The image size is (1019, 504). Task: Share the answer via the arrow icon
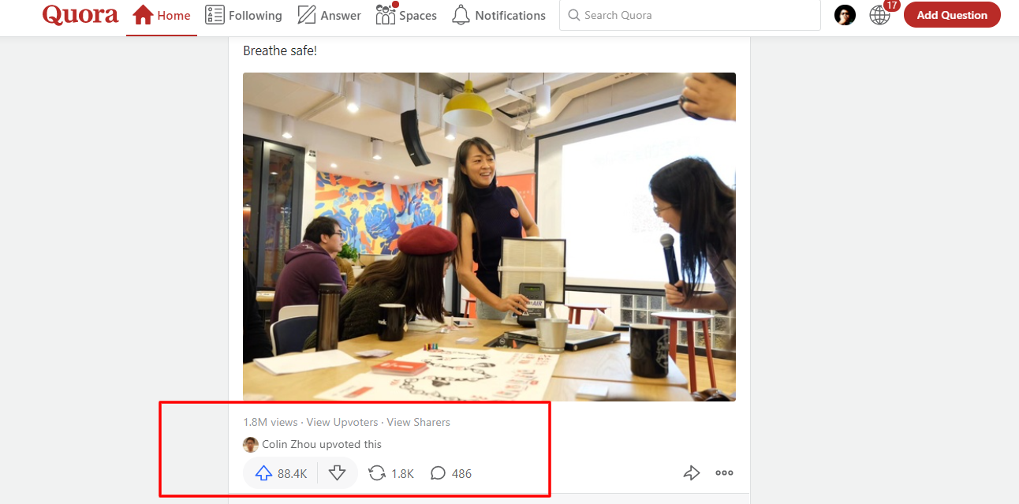(692, 472)
